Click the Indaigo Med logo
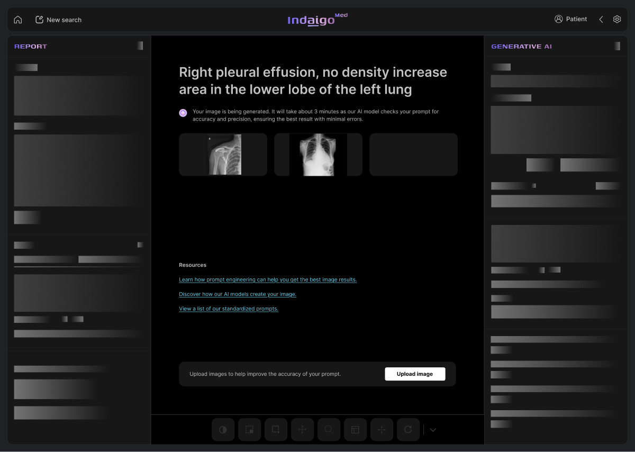The image size is (635, 452). pos(317,20)
